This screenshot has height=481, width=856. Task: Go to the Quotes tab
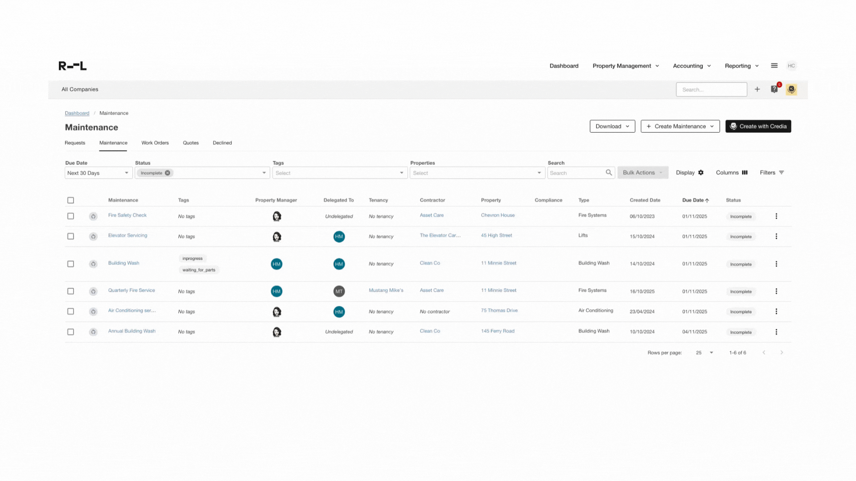[190, 143]
